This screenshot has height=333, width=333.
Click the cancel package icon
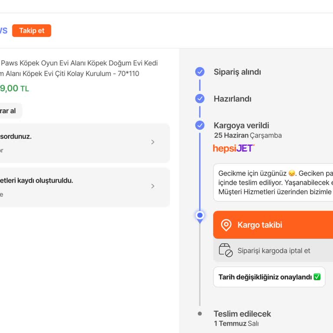225,250
